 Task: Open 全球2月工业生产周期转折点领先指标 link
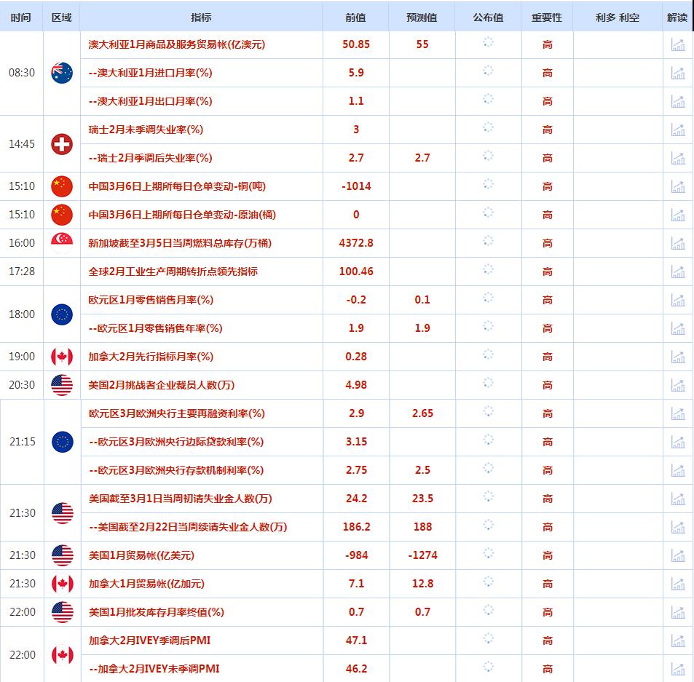pos(173,271)
